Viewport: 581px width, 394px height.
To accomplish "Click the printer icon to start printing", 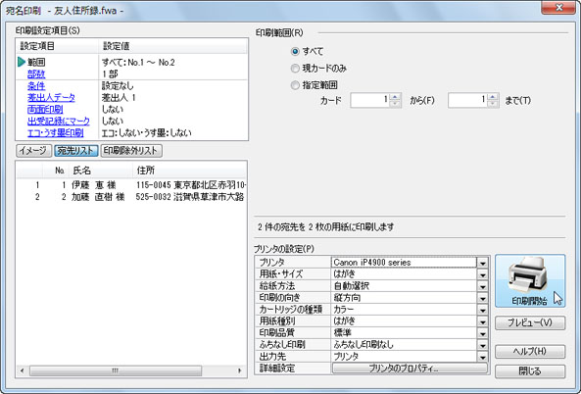I will (530, 280).
